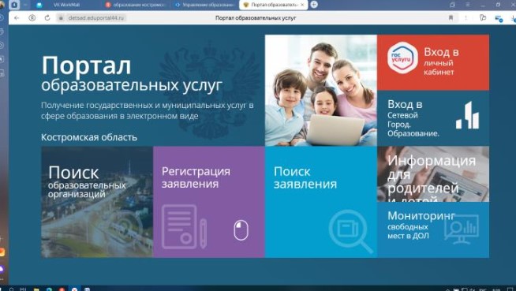This screenshot has height=291, width=516.
Task: Click the Gosuslugi logo on the red tile
Action: (402, 58)
